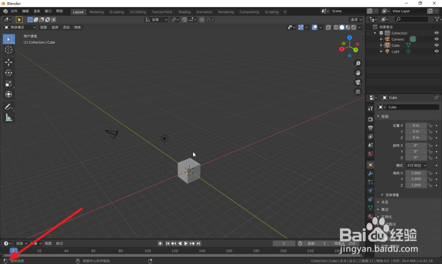This screenshot has height=264, width=442.
Task: Hide the Camera object eye icon
Action: coord(436,39)
